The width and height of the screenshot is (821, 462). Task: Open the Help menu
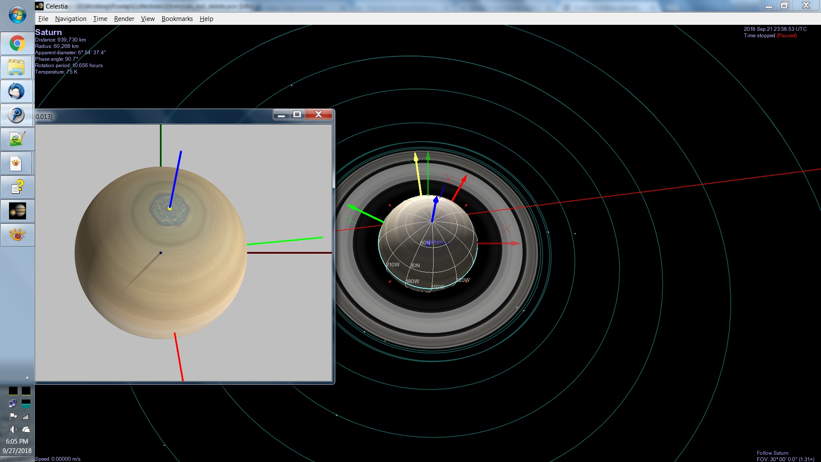pos(206,19)
